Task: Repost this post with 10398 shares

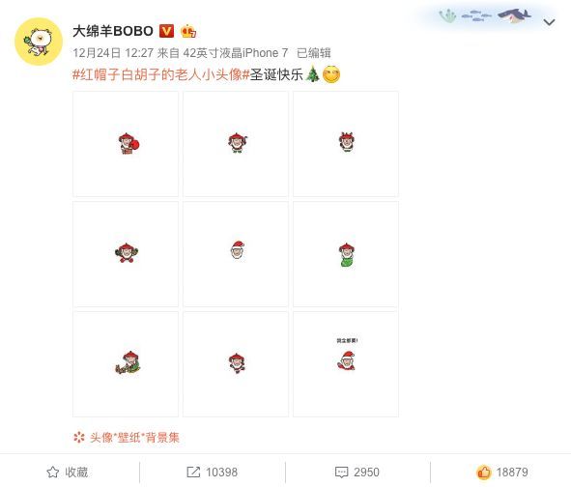Action: pos(212,473)
